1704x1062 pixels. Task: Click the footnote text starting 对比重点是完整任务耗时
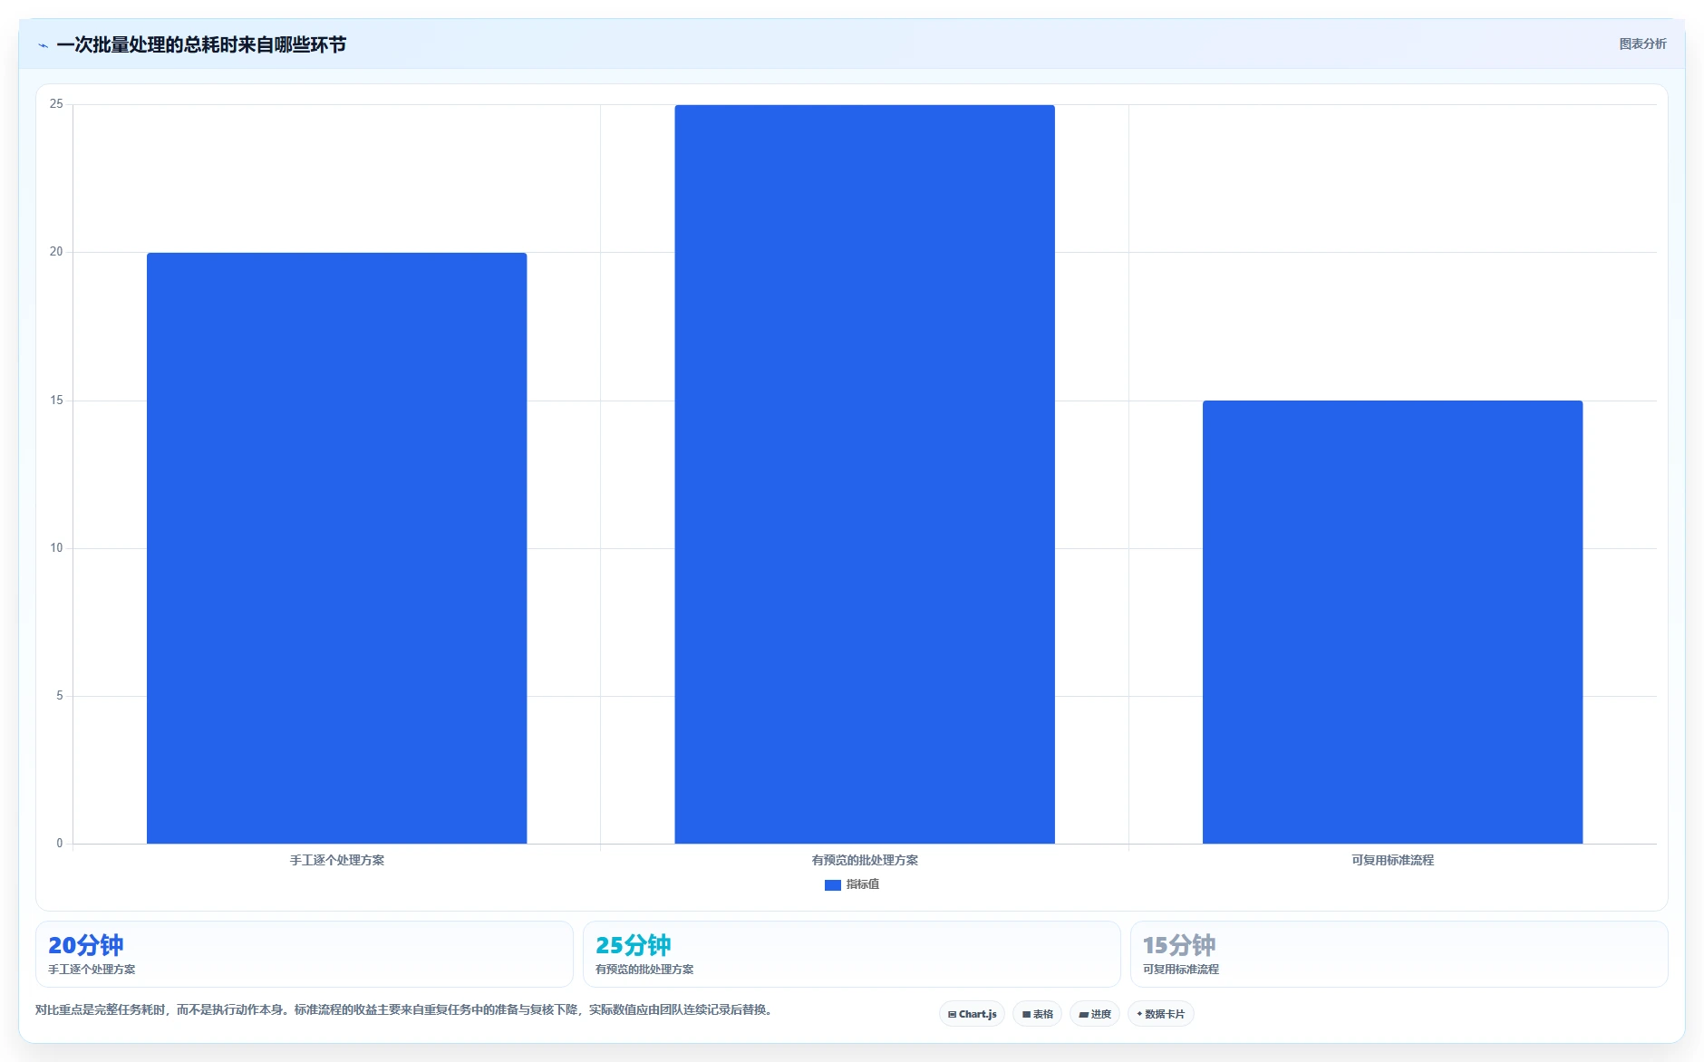coord(405,1009)
